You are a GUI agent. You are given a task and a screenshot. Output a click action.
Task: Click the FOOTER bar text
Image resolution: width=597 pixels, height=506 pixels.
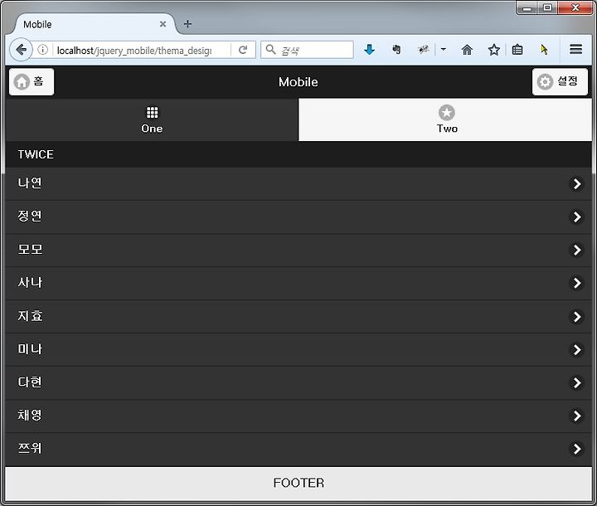click(298, 483)
